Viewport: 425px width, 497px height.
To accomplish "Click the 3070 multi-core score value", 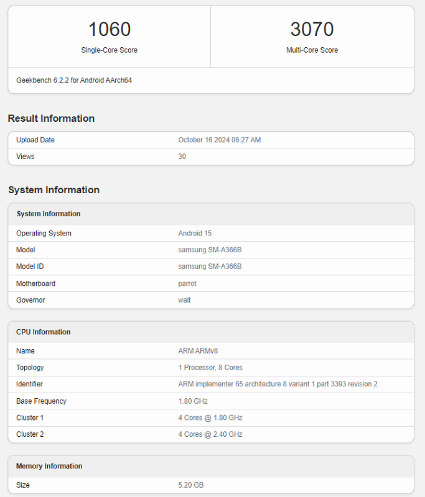I will click(312, 29).
